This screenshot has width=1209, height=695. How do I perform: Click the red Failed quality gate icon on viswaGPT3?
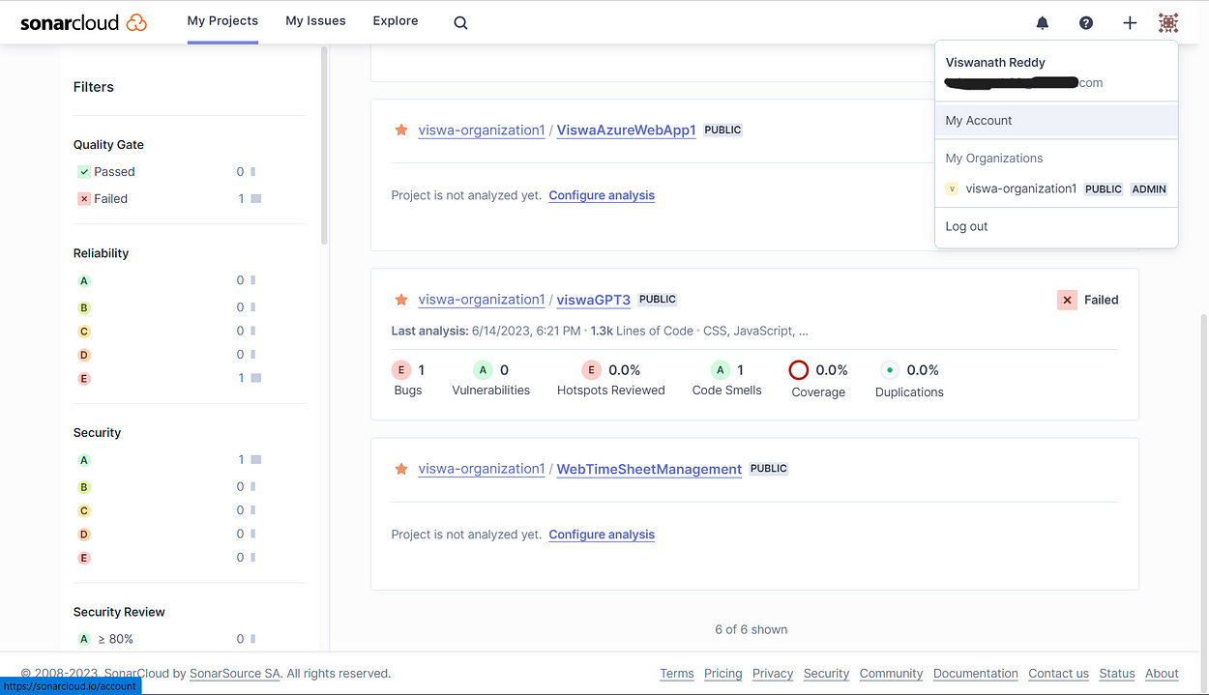[x=1067, y=300]
